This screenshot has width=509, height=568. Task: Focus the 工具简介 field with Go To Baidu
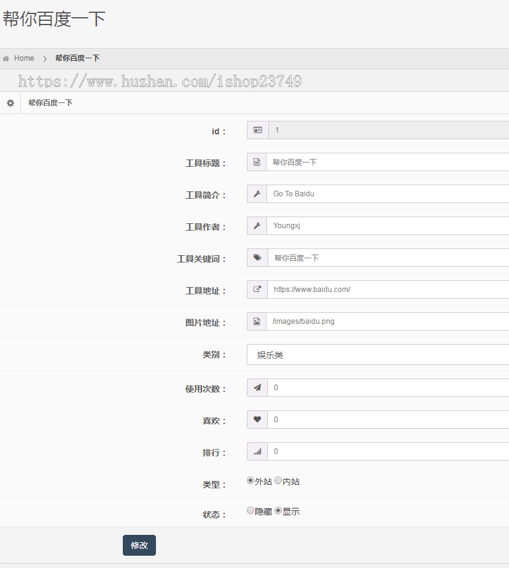(388, 194)
